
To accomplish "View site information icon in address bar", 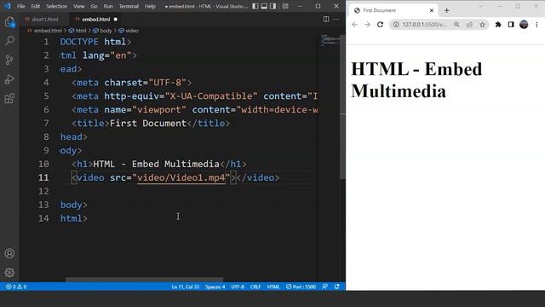I will [396, 25].
